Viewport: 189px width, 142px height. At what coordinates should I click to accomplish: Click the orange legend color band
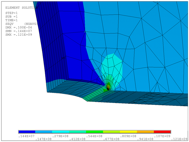pos(145,132)
